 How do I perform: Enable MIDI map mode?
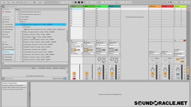point(179,2)
